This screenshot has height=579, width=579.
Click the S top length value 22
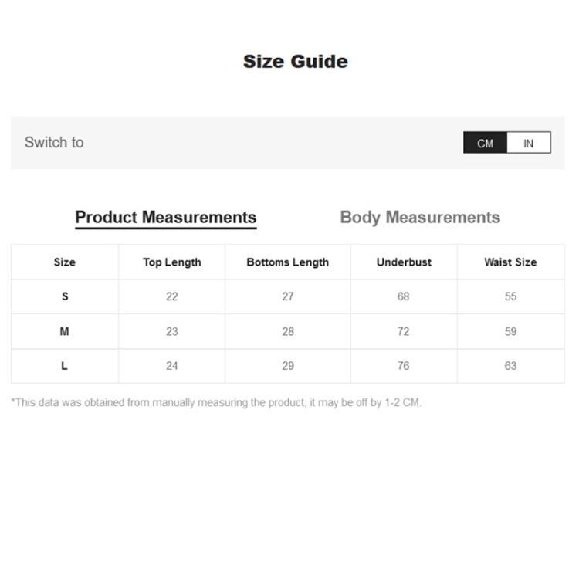tap(171, 296)
